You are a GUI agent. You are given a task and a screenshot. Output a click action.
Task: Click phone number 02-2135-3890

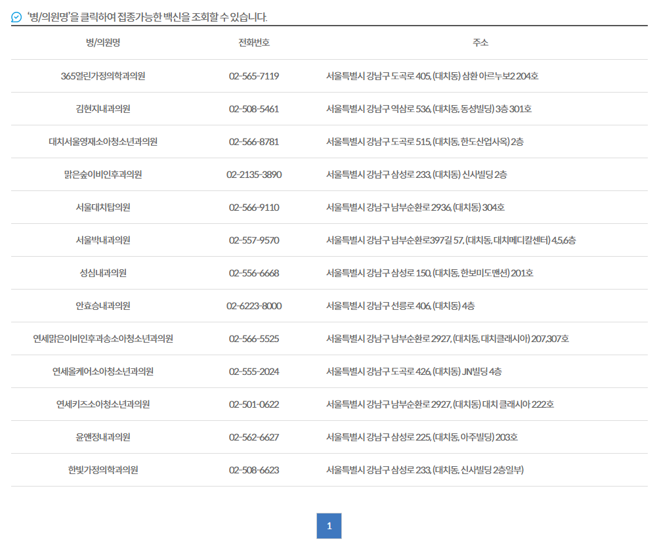point(254,175)
